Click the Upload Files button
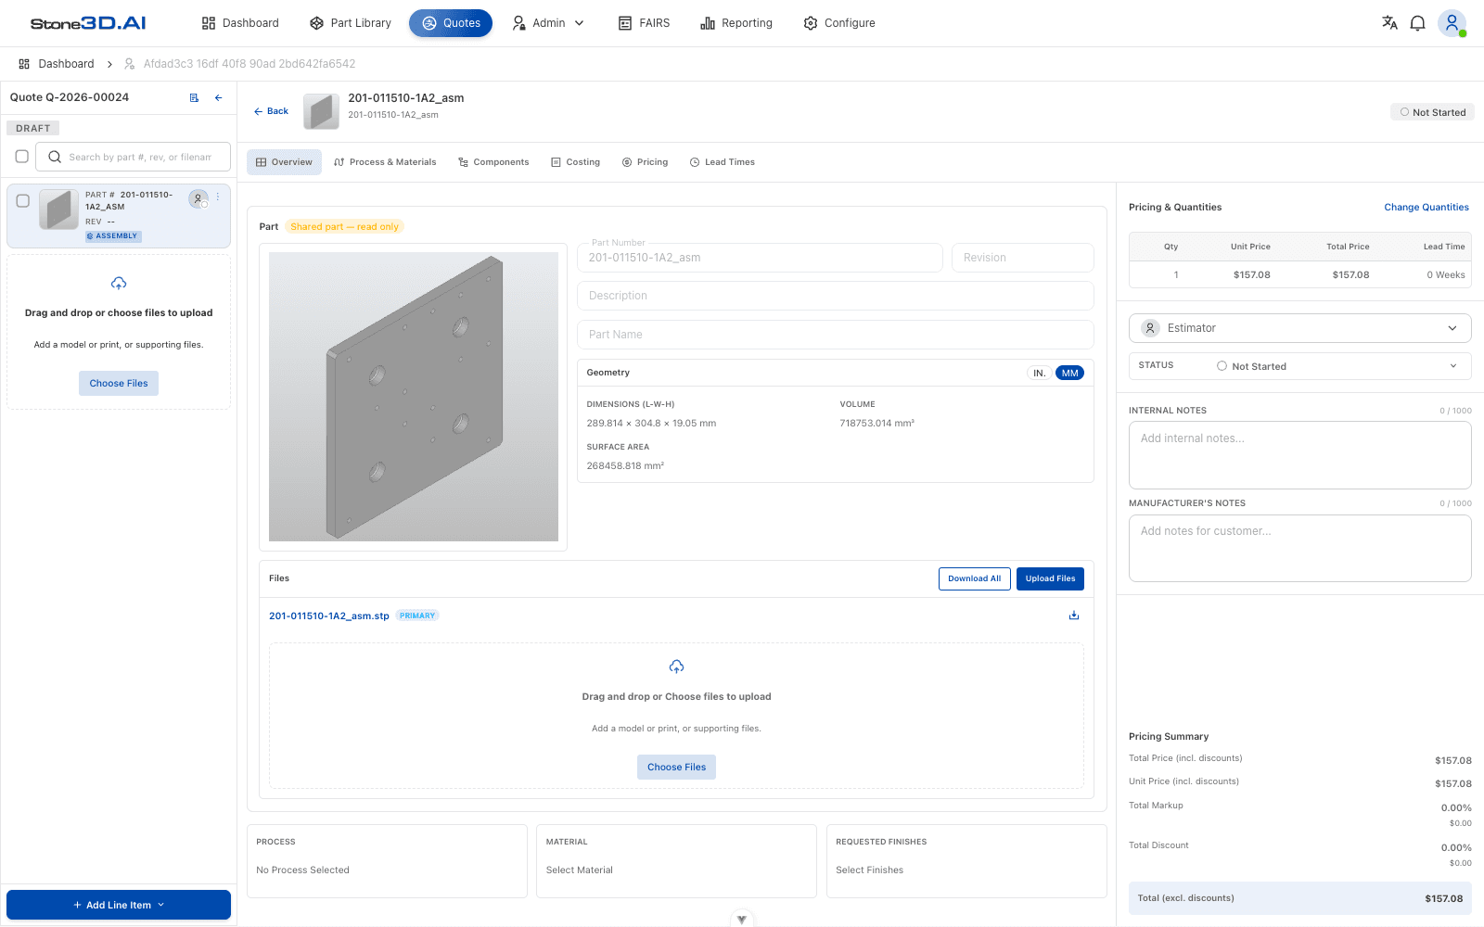The width and height of the screenshot is (1484, 927). click(x=1050, y=578)
